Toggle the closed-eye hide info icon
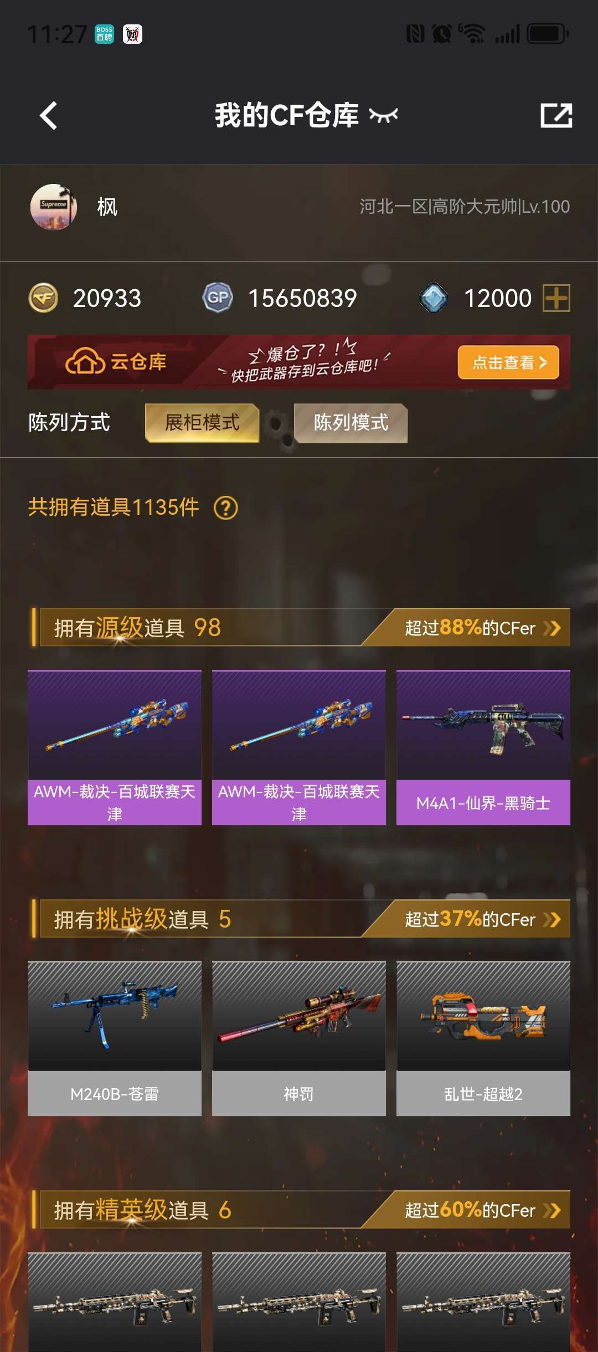This screenshot has width=598, height=1352. pyautogui.click(x=383, y=115)
